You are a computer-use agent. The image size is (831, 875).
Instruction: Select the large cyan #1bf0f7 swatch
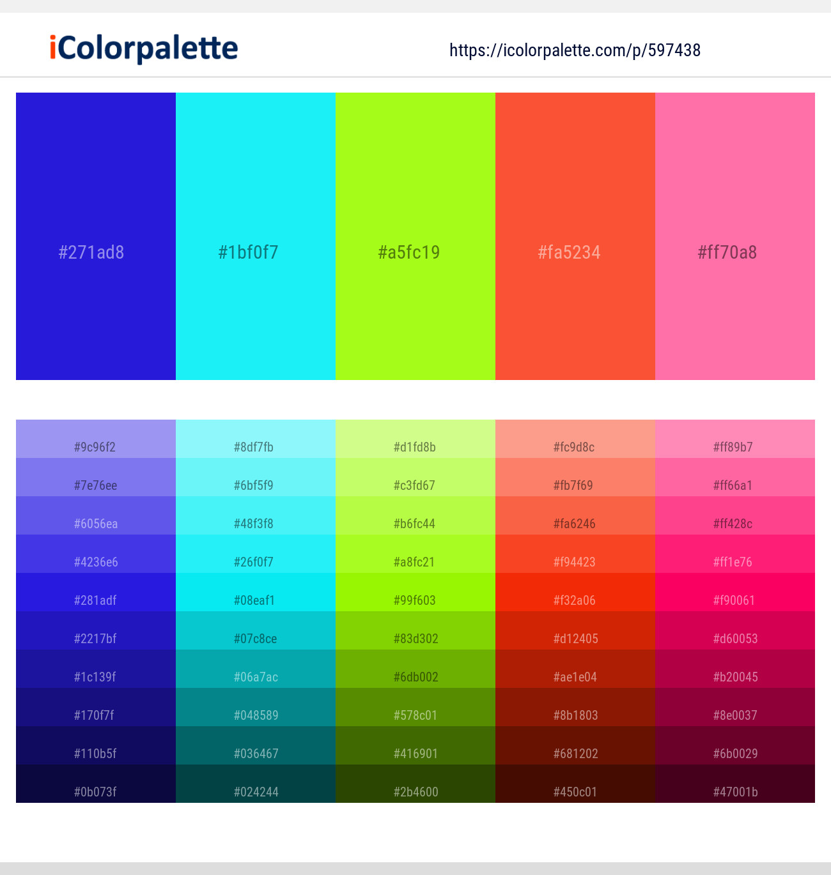[256, 236]
